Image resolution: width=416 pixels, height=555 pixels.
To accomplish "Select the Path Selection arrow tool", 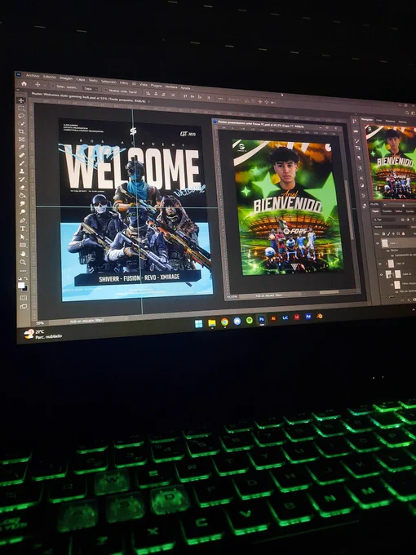I will [23, 237].
